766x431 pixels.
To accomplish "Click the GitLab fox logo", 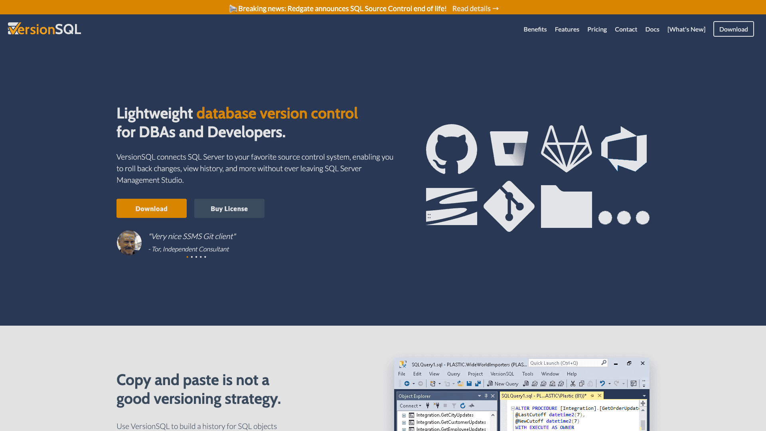I will (567, 148).
